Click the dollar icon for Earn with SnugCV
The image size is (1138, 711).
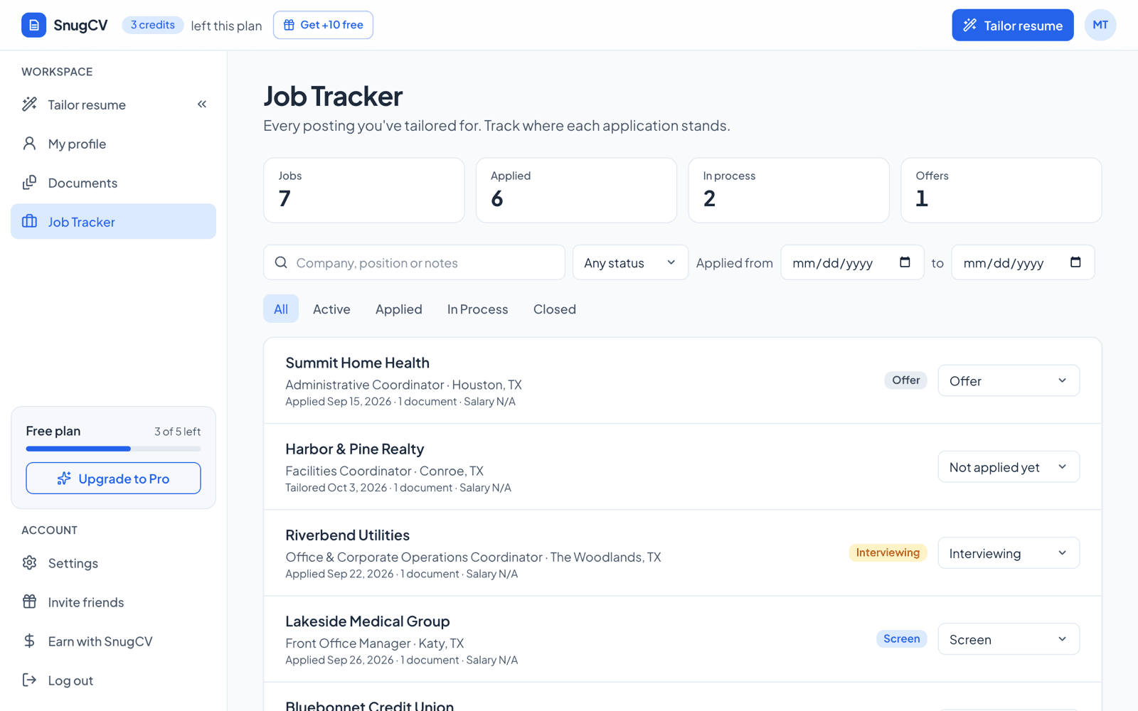29,641
